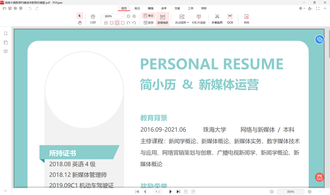Rotate the page counterclockwise
The width and height of the screenshot is (330, 195).
(x=134, y=23)
